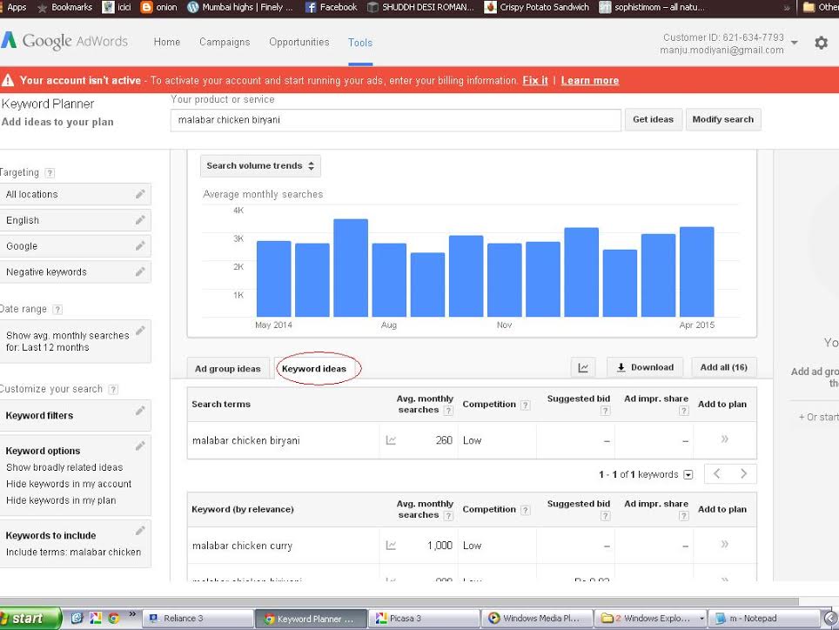Open Targeting help question mark
Image resolution: width=839 pixels, height=630 pixels.
coord(50,173)
